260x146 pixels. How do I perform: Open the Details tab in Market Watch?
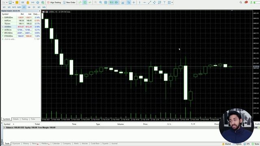point(16,119)
